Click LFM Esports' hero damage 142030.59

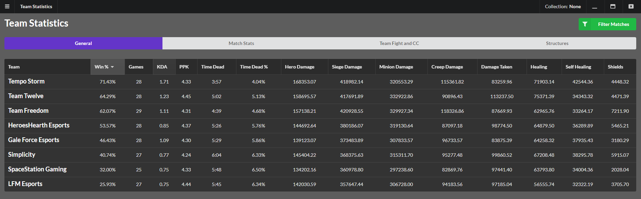pos(304,184)
